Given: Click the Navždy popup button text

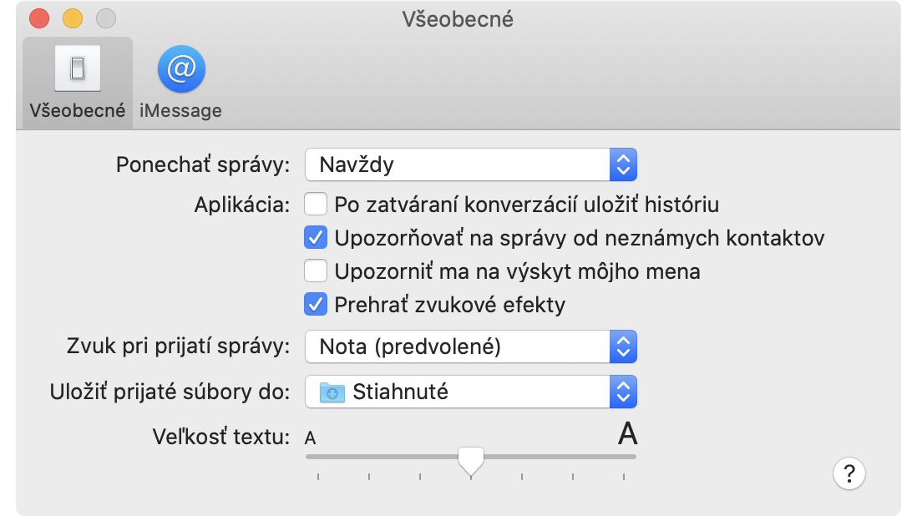Looking at the screenshot, I should (357, 164).
